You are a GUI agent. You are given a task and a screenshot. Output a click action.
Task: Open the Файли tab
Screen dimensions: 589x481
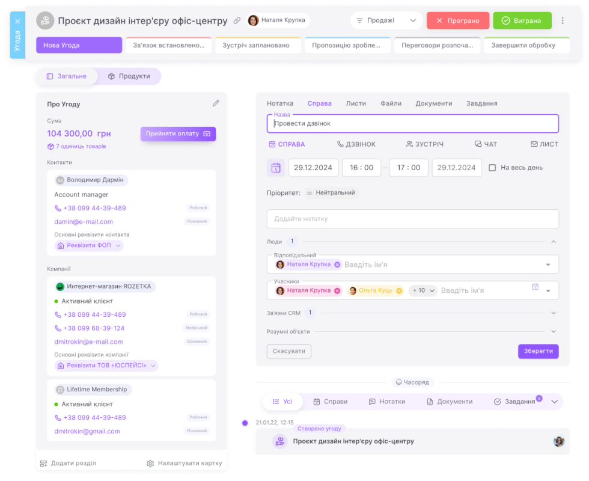391,103
